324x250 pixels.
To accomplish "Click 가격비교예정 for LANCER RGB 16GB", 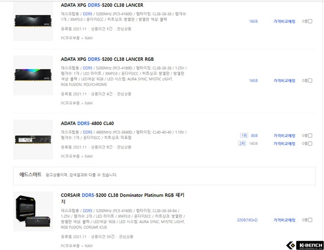I will click(285, 81).
